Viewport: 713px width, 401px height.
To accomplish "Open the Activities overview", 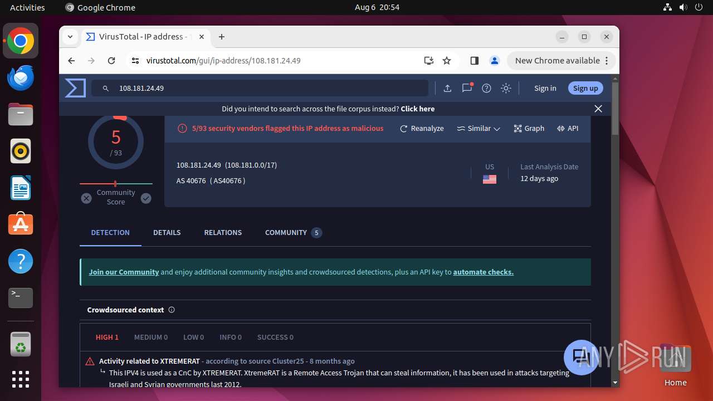I will click(x=27, y=7).
